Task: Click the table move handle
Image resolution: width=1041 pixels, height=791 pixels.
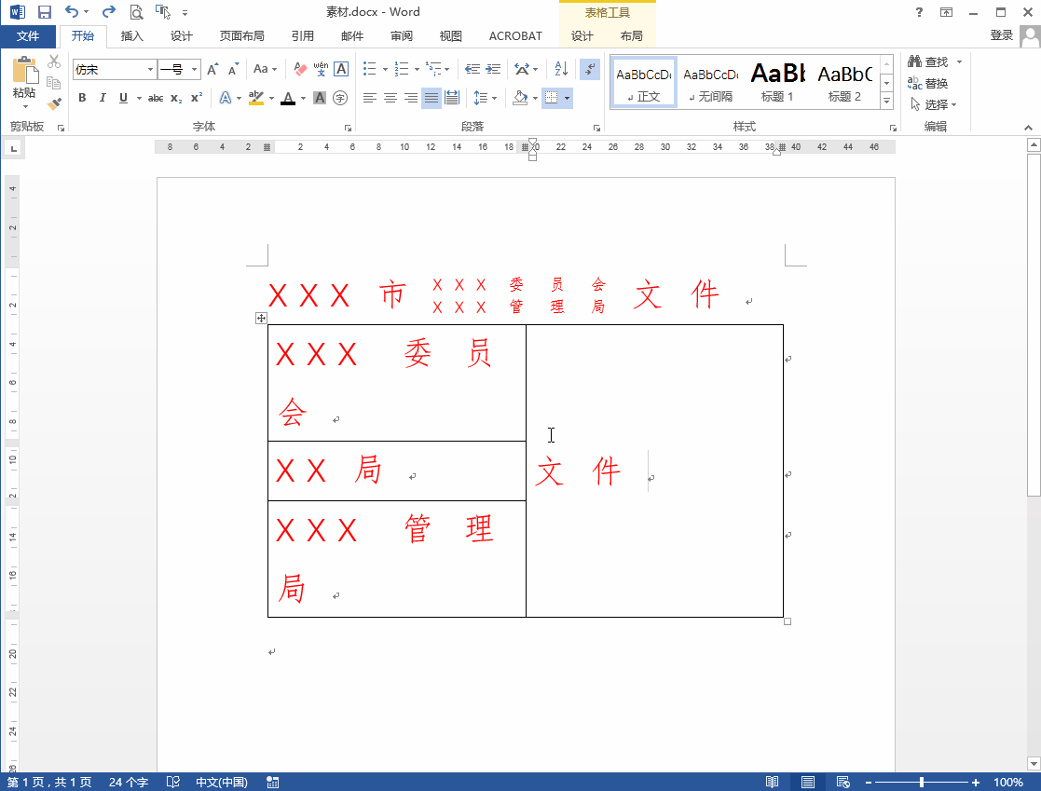Action: [x=261, y=318]
